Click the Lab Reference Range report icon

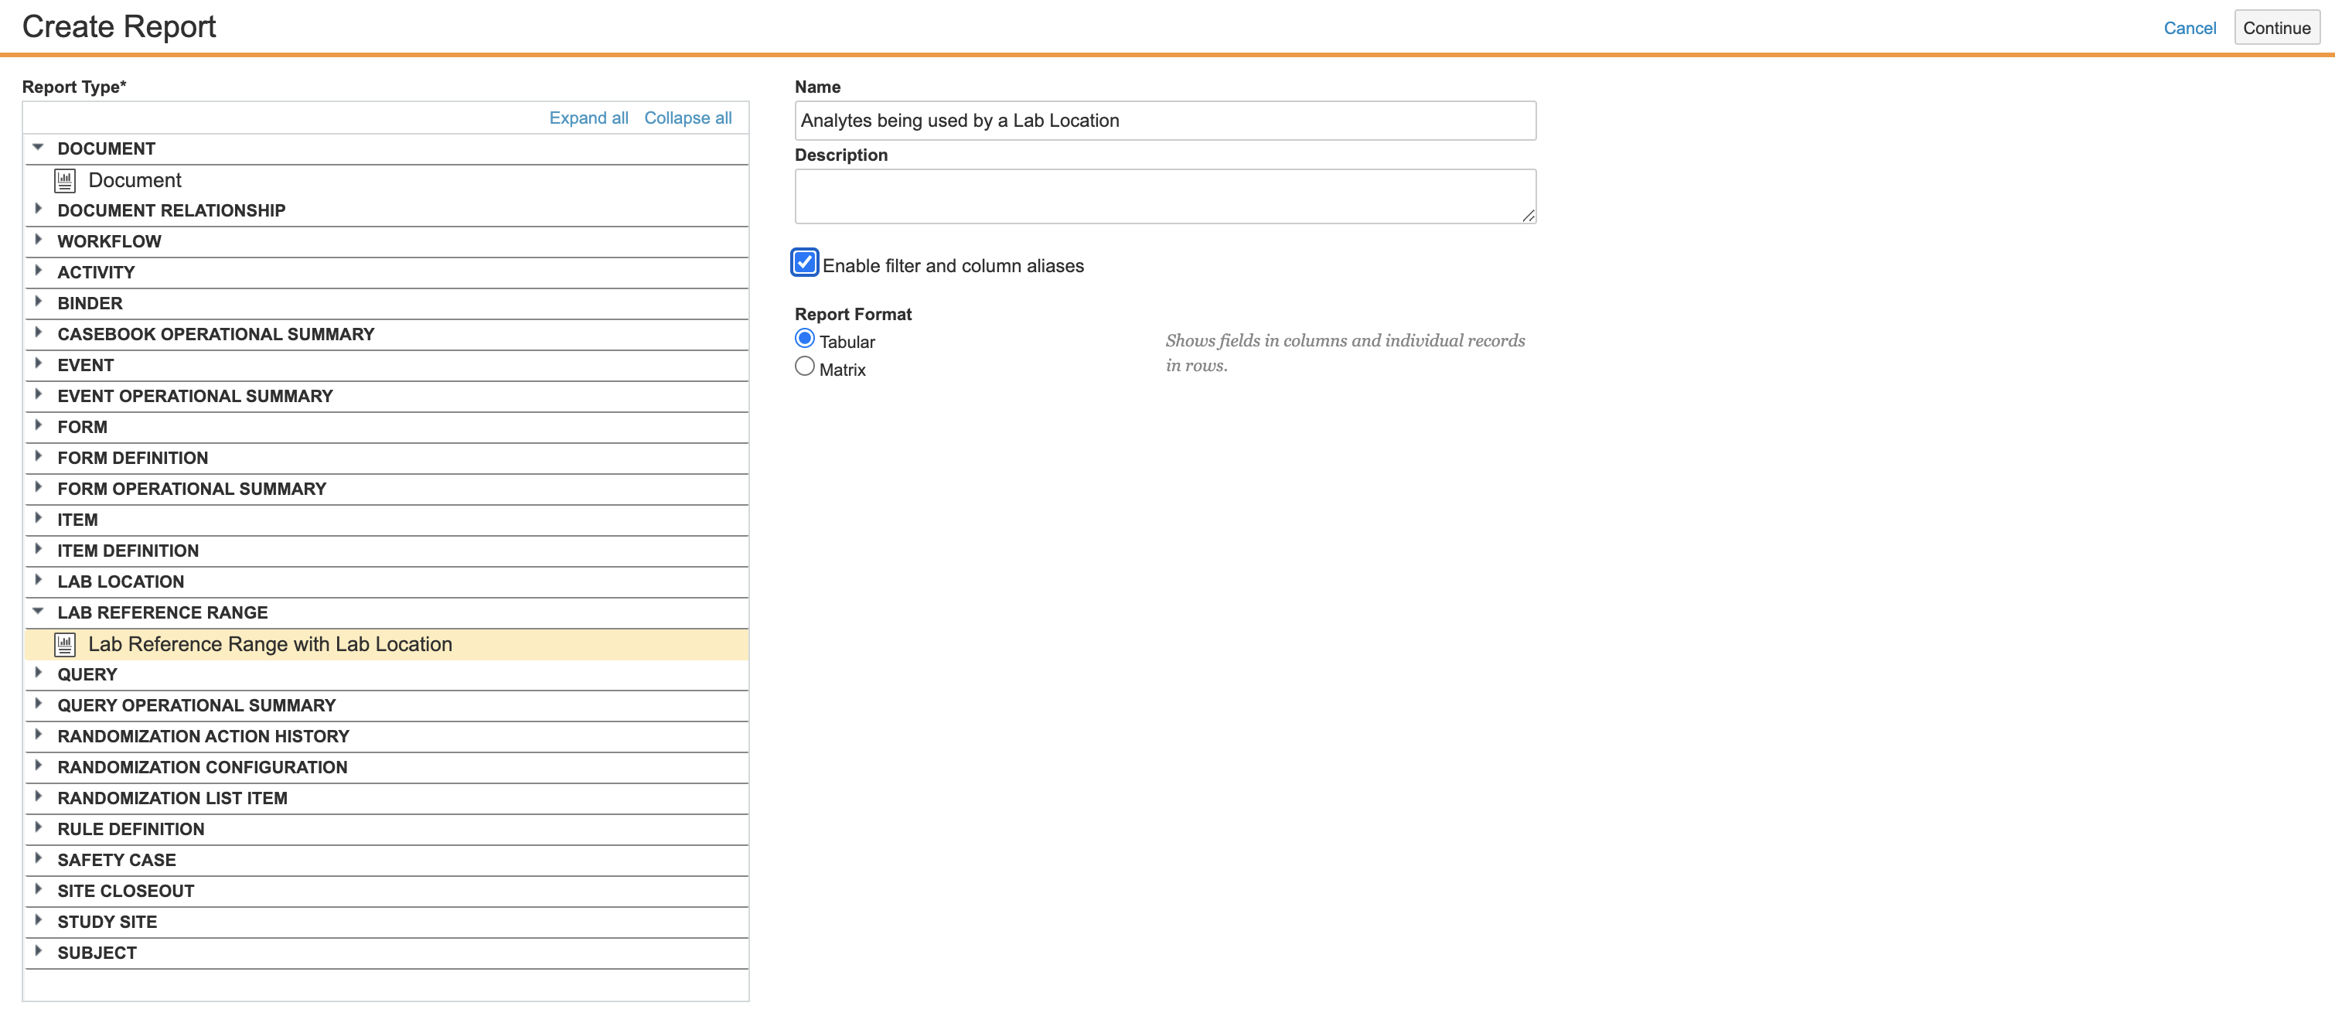click(x=64, y=645)
